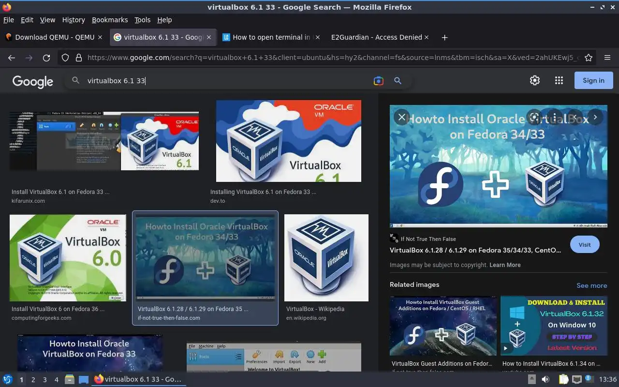This screenshot has width=619, height=387.
Task: Click the Learn More copyright link
Action: coord(505,265)
